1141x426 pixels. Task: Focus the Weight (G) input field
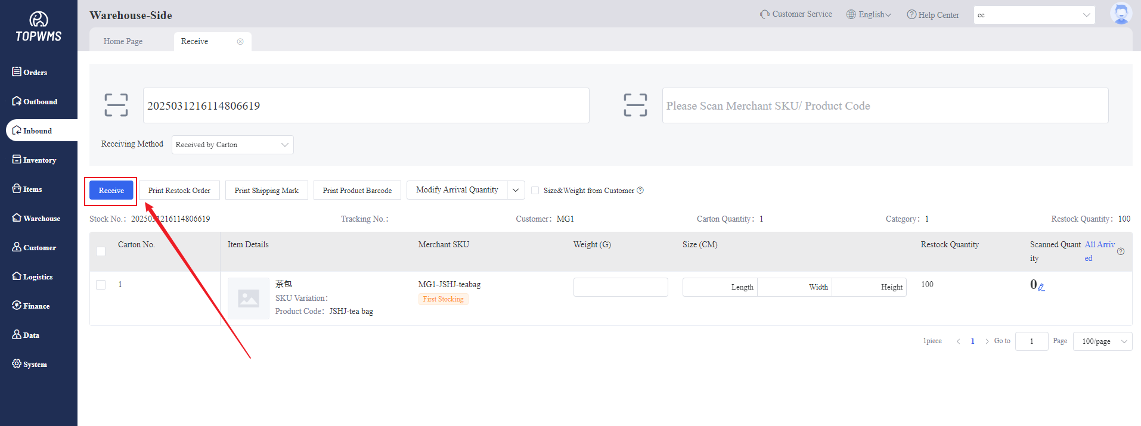coord(620,287)
